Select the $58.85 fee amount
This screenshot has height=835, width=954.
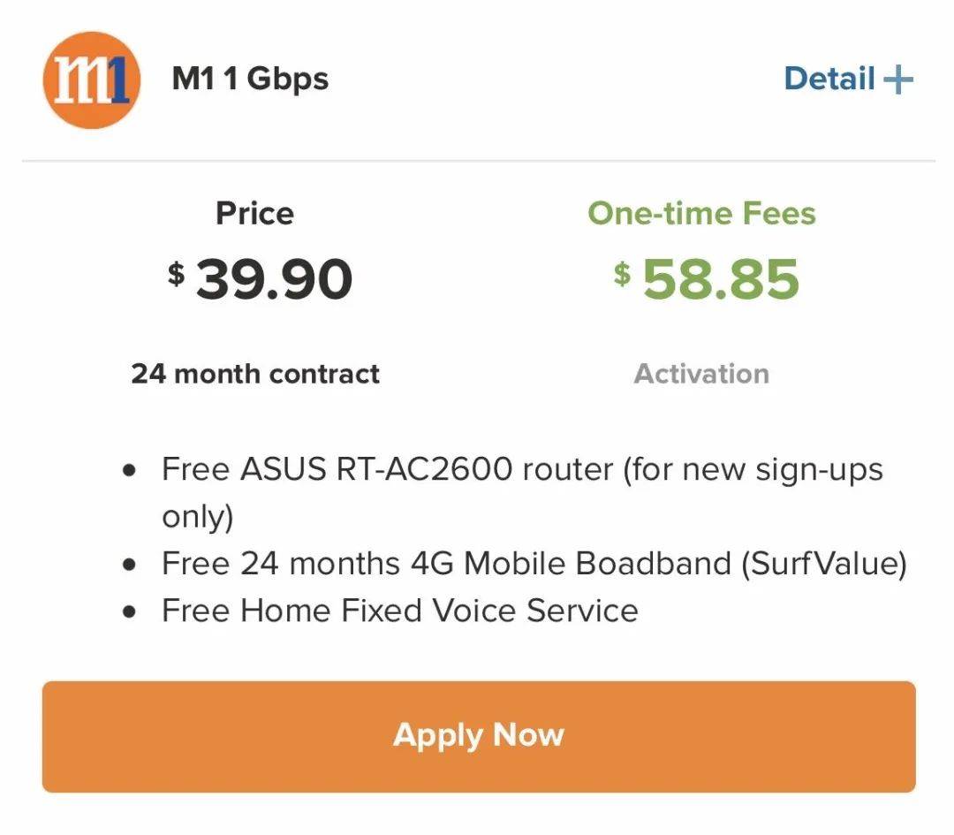tap(719, 279)
